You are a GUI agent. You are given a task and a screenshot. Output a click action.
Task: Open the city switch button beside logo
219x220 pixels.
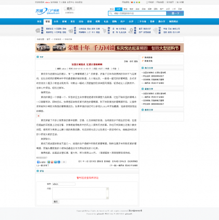pyautogui.click(x=69, y=8)
